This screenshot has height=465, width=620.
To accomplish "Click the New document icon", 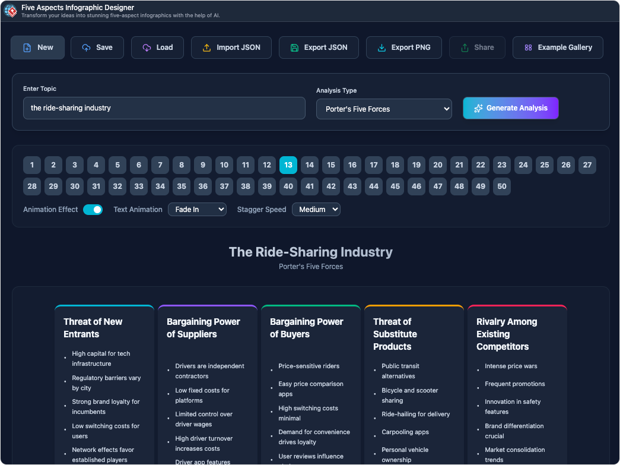I will point(27,48).
